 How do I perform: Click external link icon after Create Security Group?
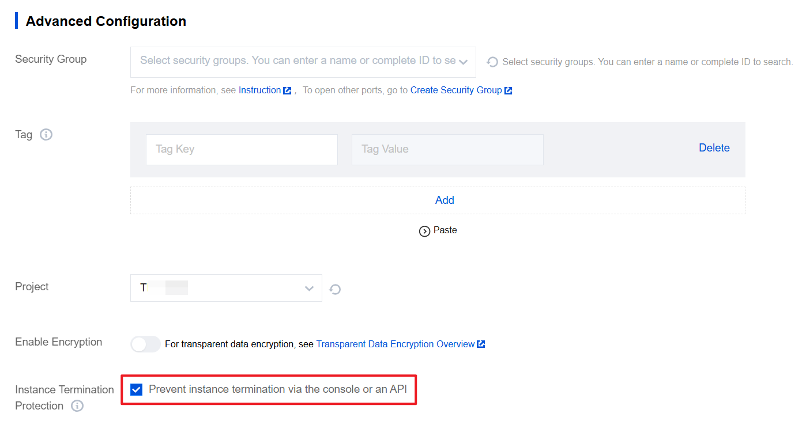pos(508,90)
